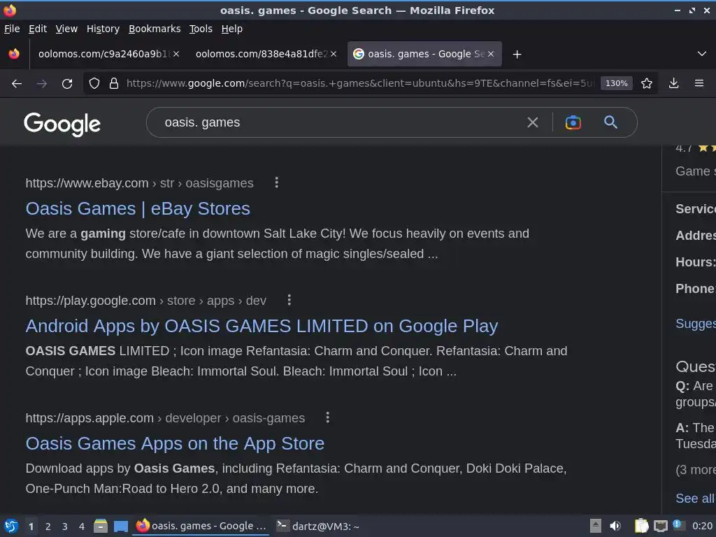Open the notification tray icon with blue badge
716x537 pixels.
pyautogui.click(x=678, y=525)
